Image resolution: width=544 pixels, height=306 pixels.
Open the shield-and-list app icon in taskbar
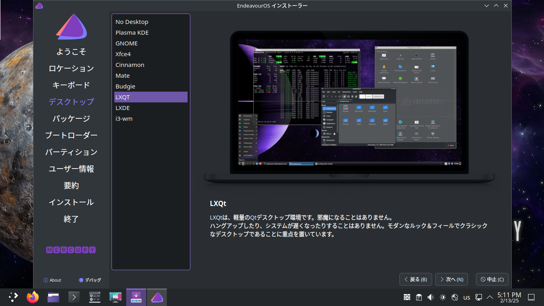tap(95, 297)
